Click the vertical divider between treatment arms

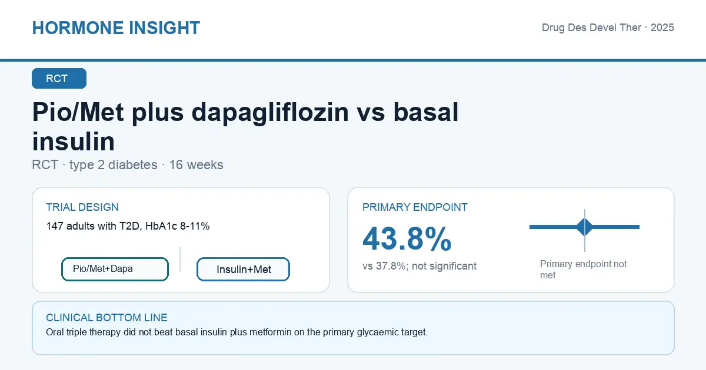coord(180,259)
